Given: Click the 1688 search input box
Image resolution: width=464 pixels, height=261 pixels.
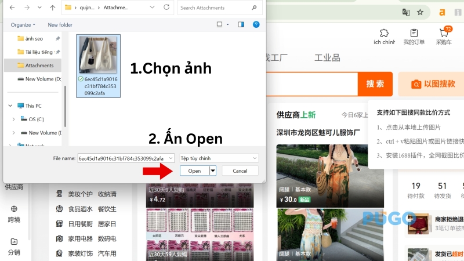Looking at the screenshot, I should (312, 84).
